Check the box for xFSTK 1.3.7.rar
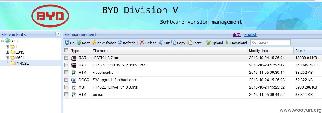 tap(66, 58)
